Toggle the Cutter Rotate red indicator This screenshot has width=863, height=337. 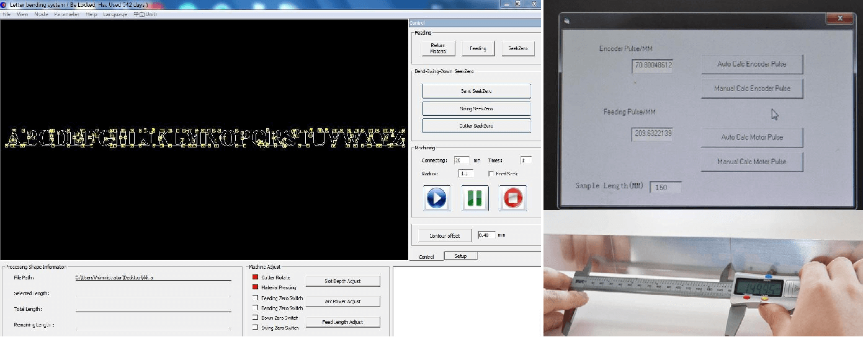(x=255, y=278)
